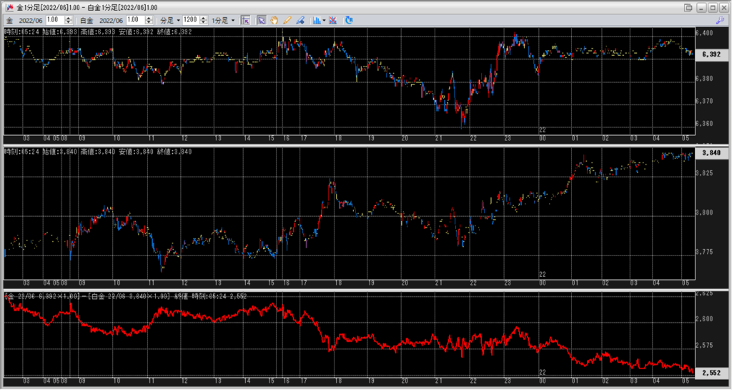Click the eraser tool icon
Screen dimensions: 732x390
(300, 21)
